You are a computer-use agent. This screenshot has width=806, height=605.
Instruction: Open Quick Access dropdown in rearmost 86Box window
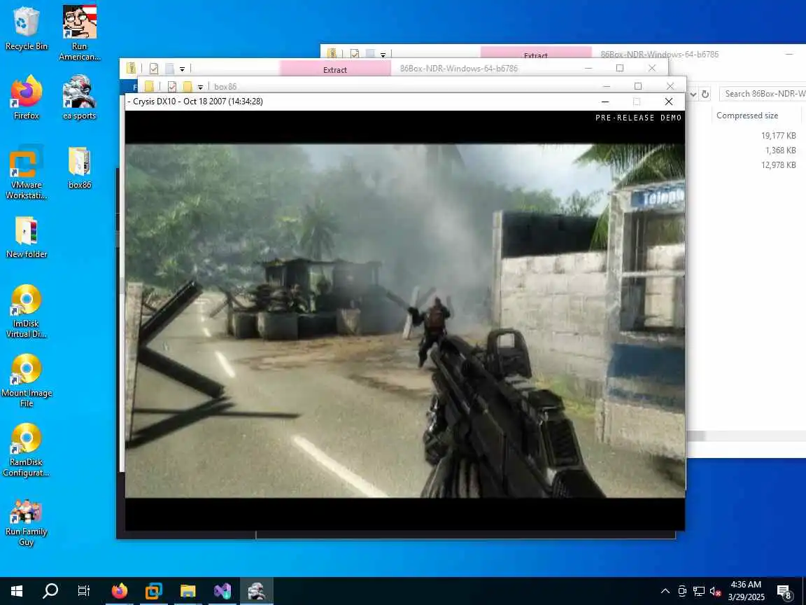click(x=383, y=55)
